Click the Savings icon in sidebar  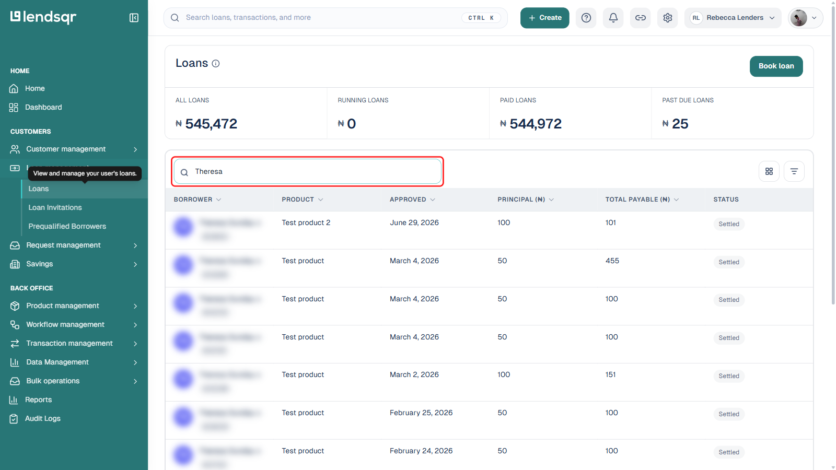[x=15, y=264]
